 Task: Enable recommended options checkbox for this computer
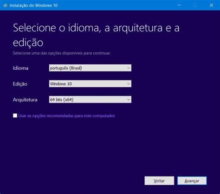coord(15,115)
